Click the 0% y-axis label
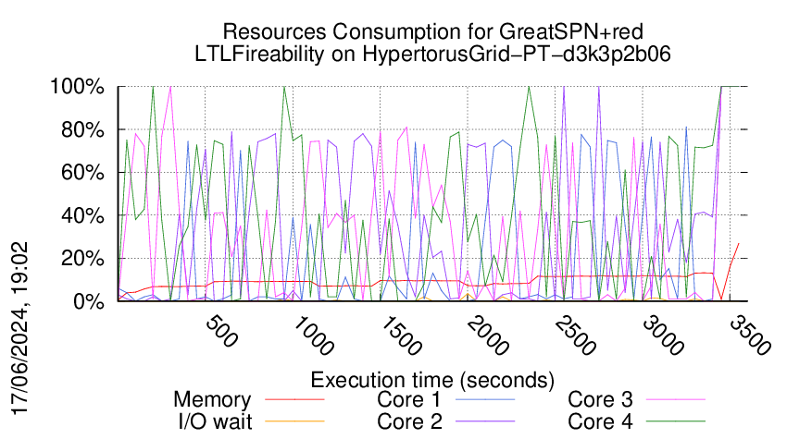This screenshot has width=787, height=439. click(x=88, y=301)
